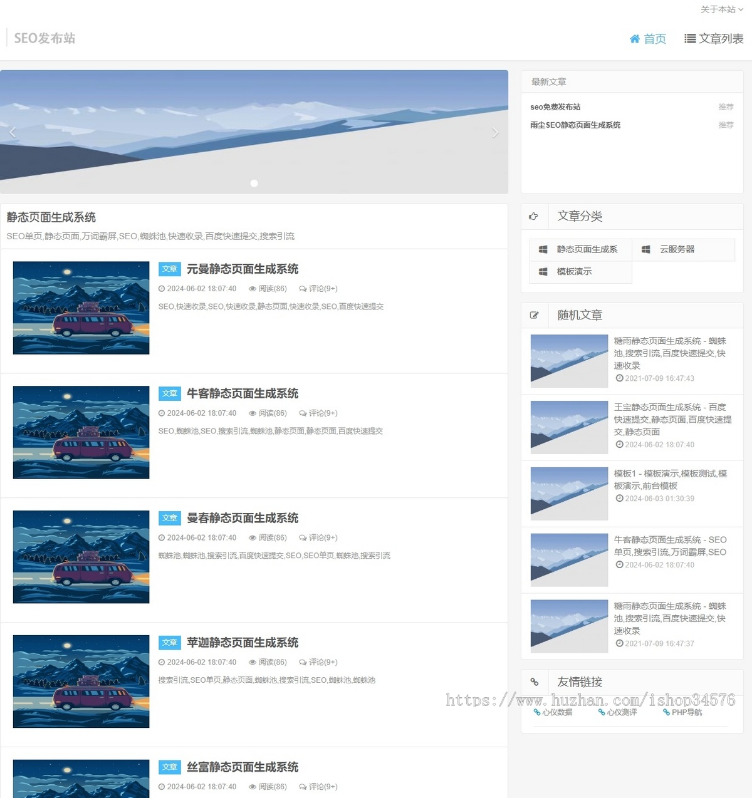Click the 文章 tag on 牛客 article

(x=170, y=394)
